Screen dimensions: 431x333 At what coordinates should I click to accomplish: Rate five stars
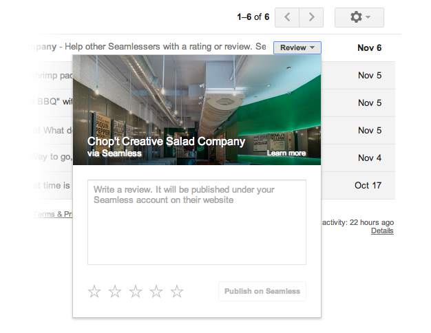[x=177, y=292]
